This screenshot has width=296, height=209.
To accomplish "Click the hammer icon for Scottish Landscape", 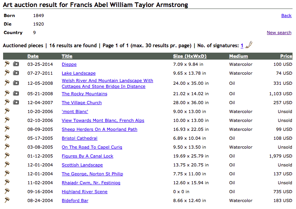I will pyautogui.click(x=7, y=164).
